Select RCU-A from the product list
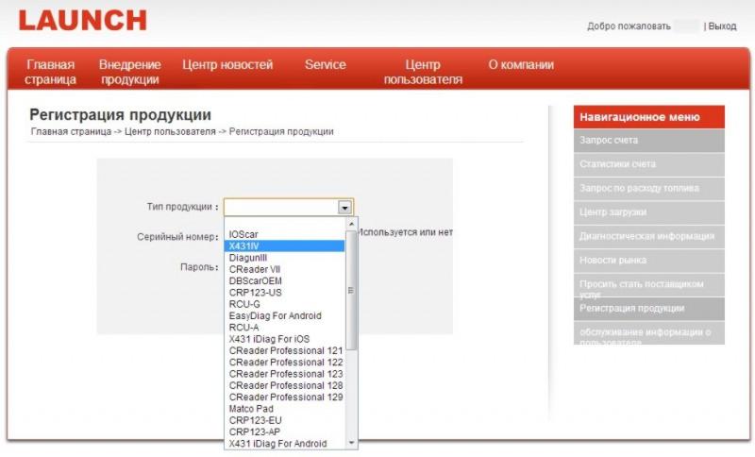Screen dimensions: 755x457 point(285,328)
